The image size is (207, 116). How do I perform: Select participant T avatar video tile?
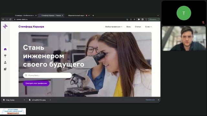click(x=184, y=13)
